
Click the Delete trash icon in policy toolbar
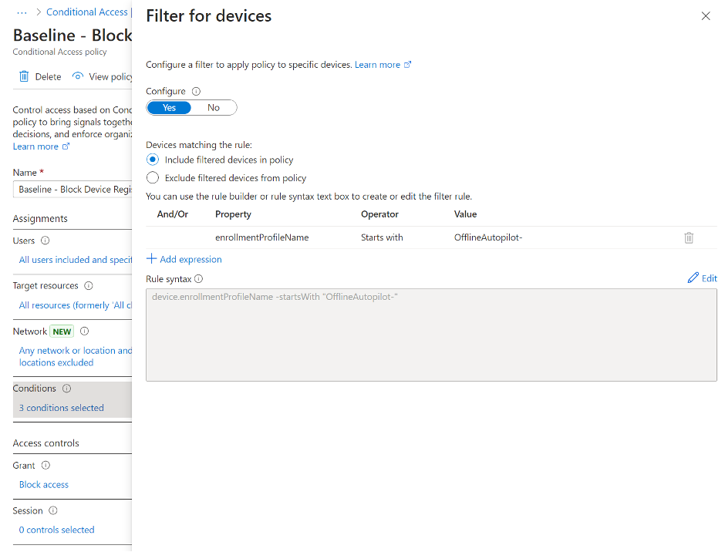click(25, 76)
